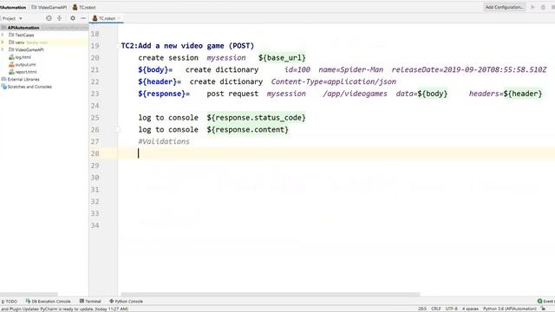Click VideoGameAPI breadcrumb in navigation bar
Viewport: 555px width, 312px height.
coord(49,7)
